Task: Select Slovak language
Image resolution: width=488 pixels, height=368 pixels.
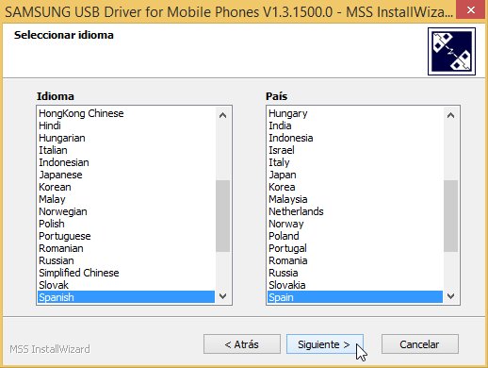Action: pos(126,285)
